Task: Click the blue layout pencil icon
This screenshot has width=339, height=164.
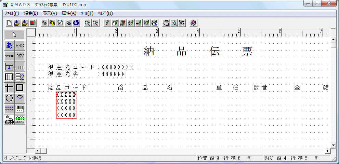Action: pos(154,23)
